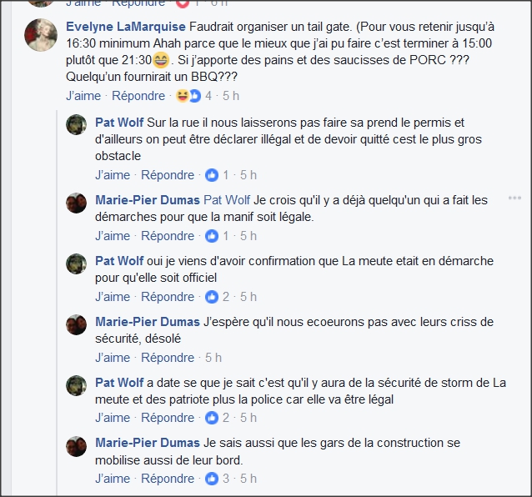Viewport: 532px width, 497px height.
Task: Open the tagged Pat Wolf mention in Marie-Pier's reply
Action: [227, 200]
